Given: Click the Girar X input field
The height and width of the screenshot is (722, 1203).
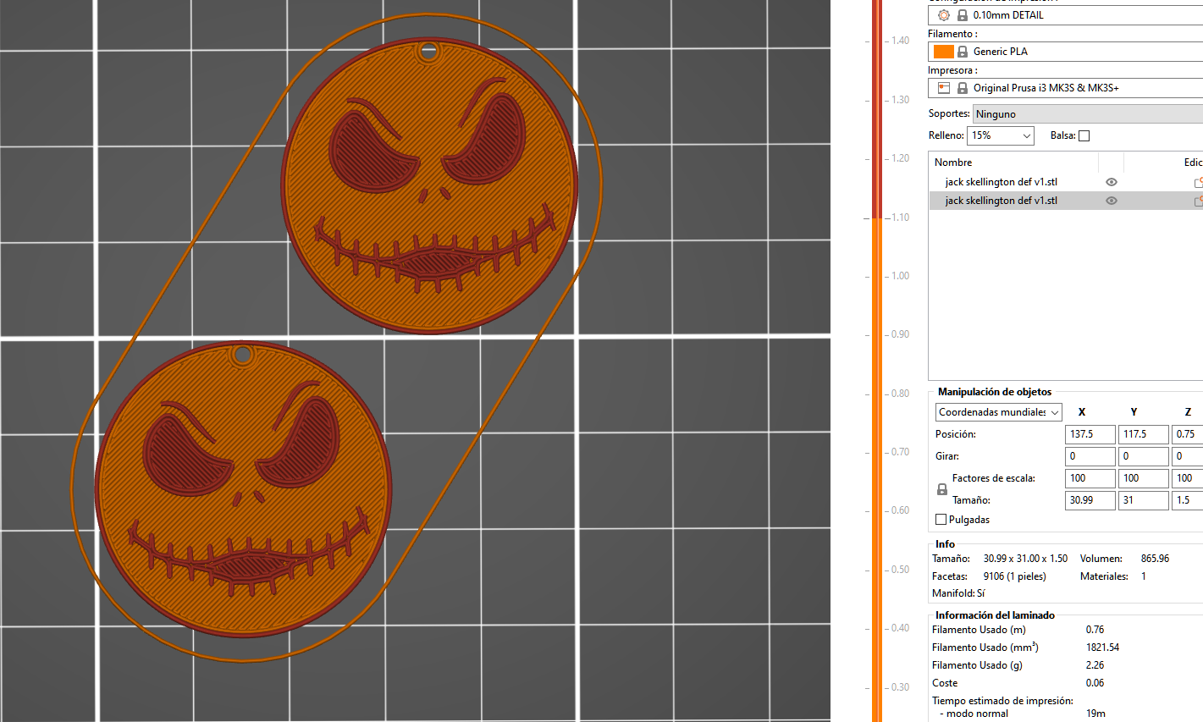Looking at the screenshot, I should [1090, 456].
